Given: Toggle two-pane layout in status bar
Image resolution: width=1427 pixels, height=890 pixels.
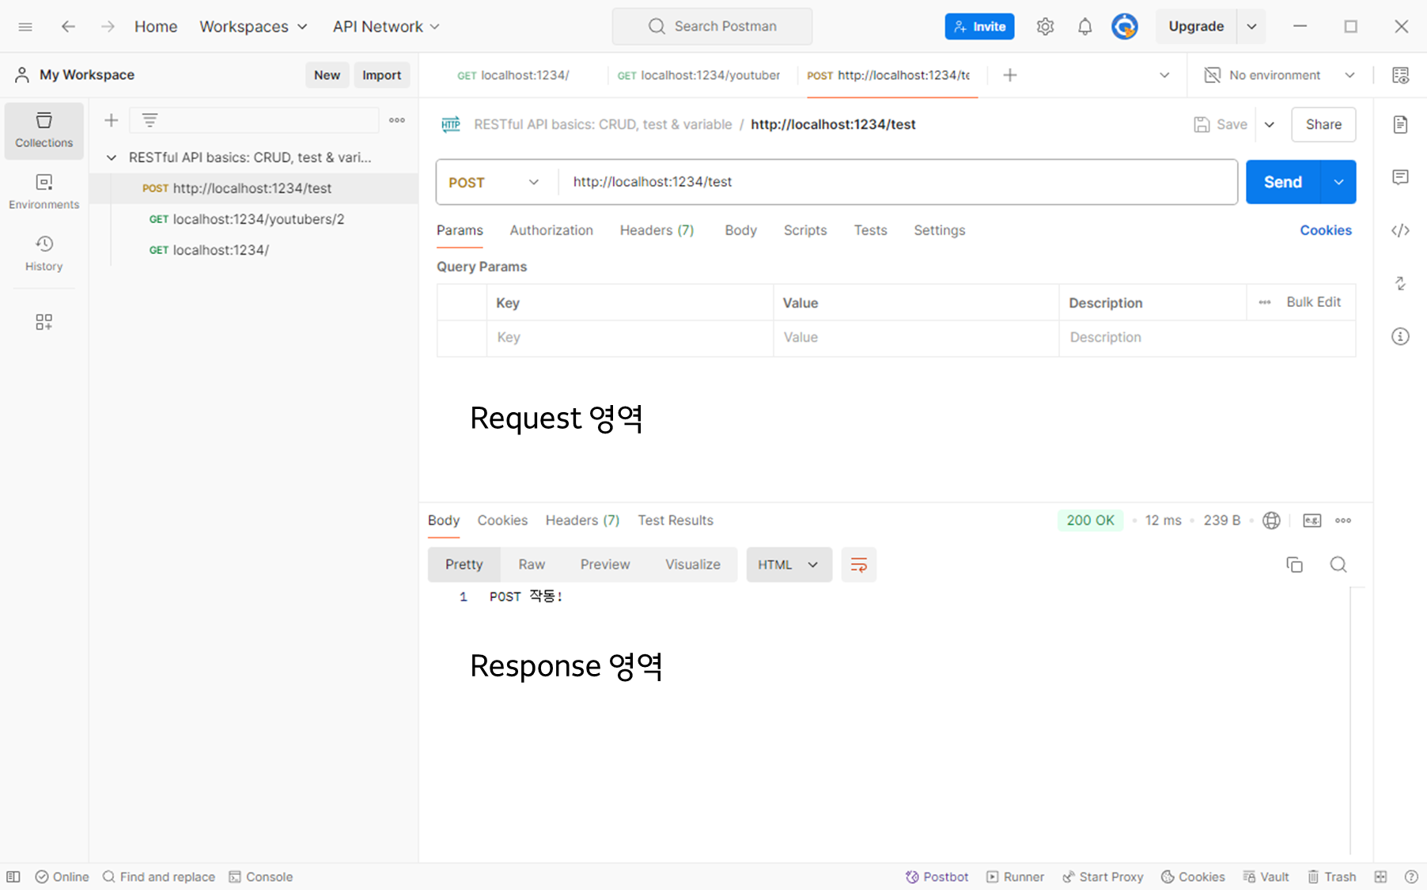Looking at the screenshot, I should pos(1380,877).
